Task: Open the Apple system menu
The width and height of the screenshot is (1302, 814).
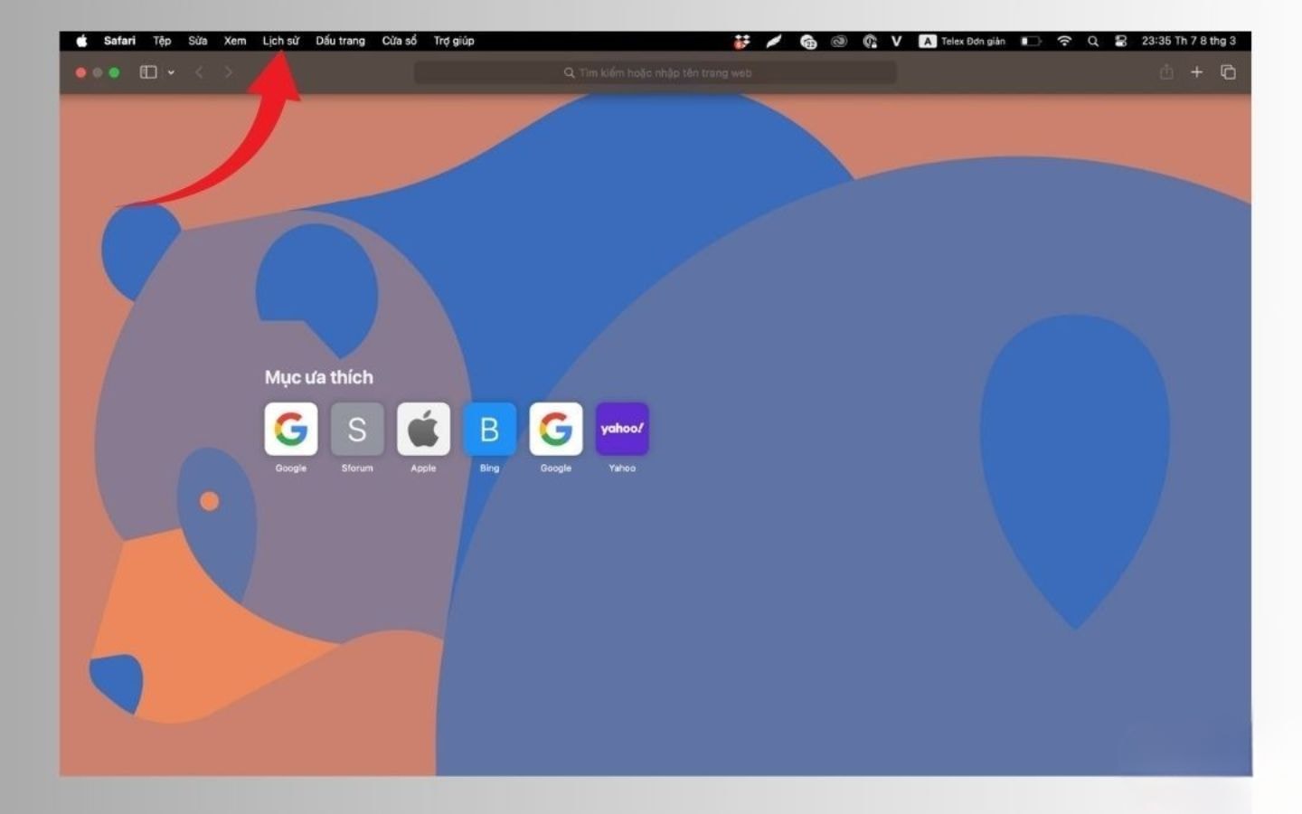Action: pos(81,41)
